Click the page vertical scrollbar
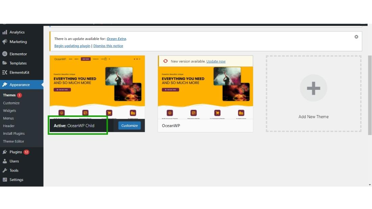372x209 pixels. [x=370, y=95]
